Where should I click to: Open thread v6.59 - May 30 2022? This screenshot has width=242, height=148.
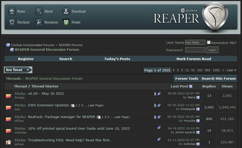46,93
